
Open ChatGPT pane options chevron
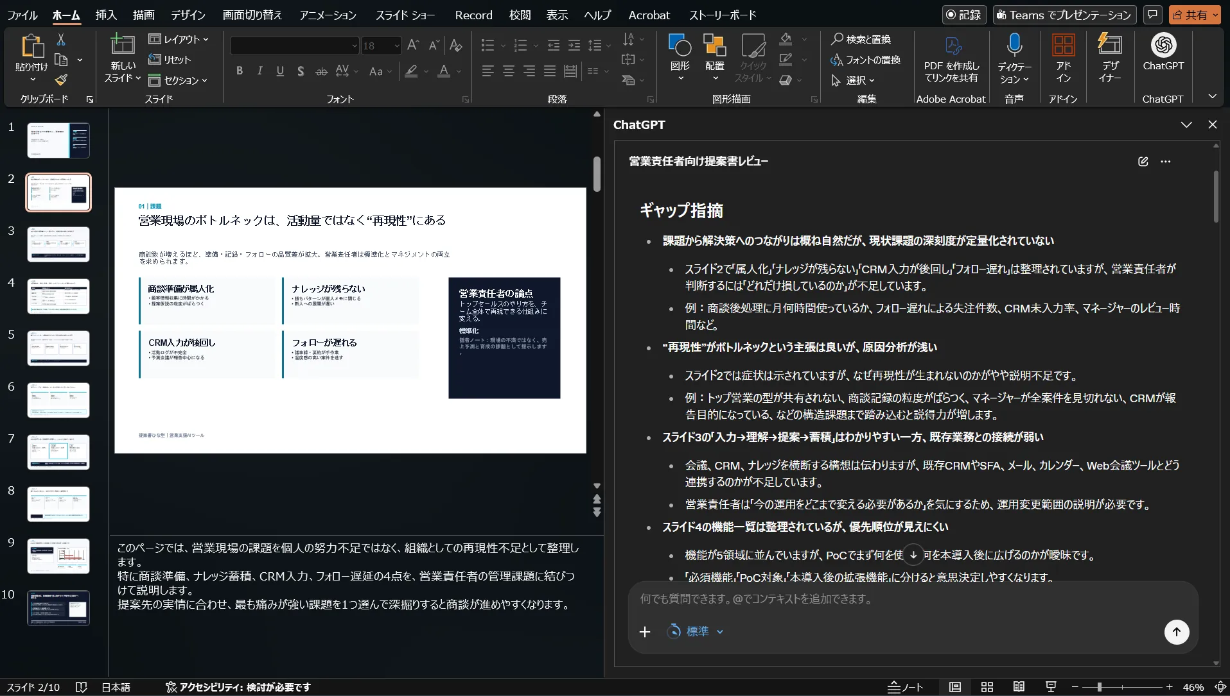click(x=1186, y=125)
